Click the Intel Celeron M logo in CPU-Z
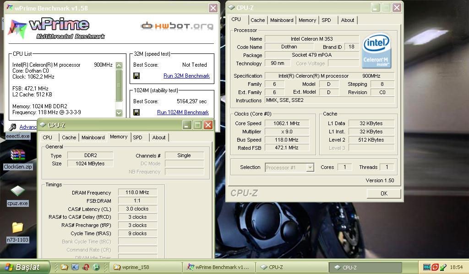The height and width of the screenshot is (274, 469). (376, 50)
